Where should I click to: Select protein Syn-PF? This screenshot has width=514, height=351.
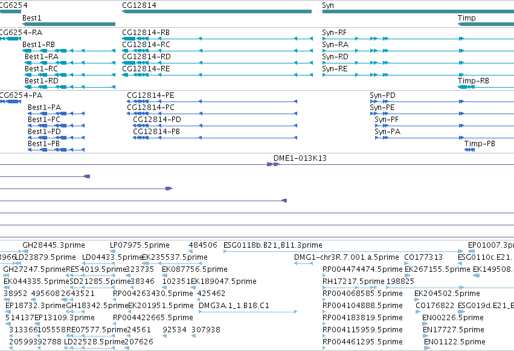[444, 126]
